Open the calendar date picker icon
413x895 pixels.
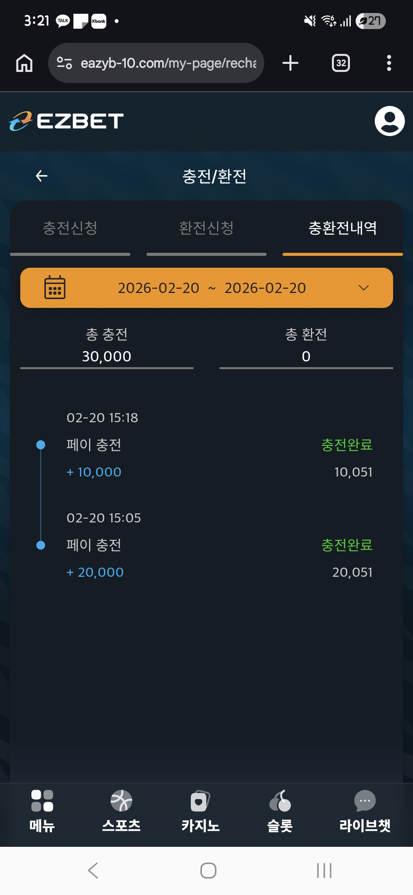pyautogui.click(x=55, y=288)
